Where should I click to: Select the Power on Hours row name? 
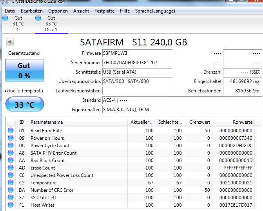(47, 138)
